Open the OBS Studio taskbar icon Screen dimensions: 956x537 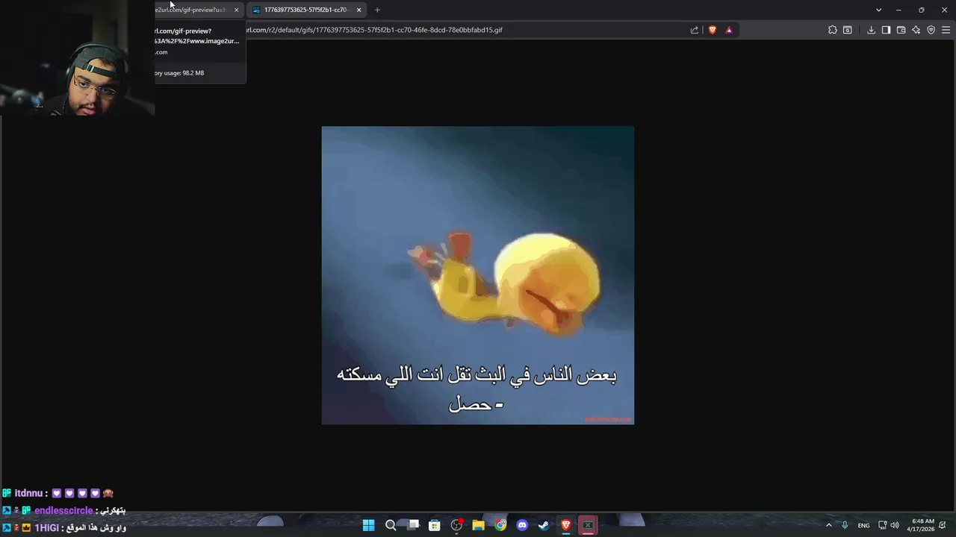456,525
